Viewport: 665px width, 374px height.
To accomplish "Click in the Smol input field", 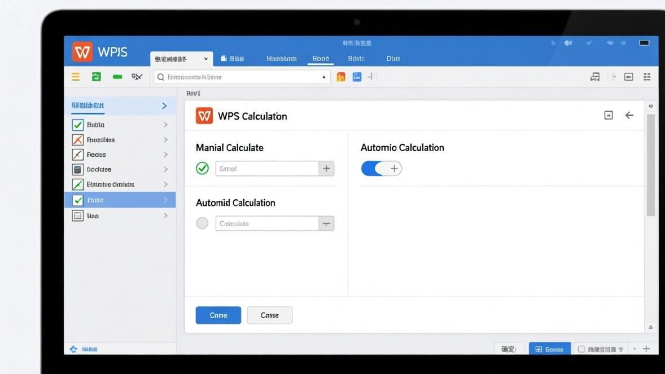I will point(267,169).
